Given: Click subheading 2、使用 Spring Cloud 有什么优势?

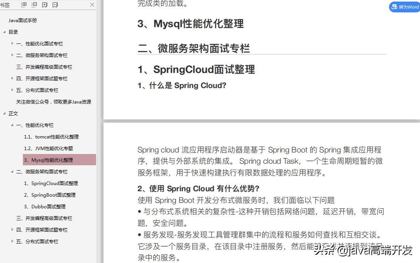Looking at the screenshot, I should pyautogui.click(x=198, y=189).
